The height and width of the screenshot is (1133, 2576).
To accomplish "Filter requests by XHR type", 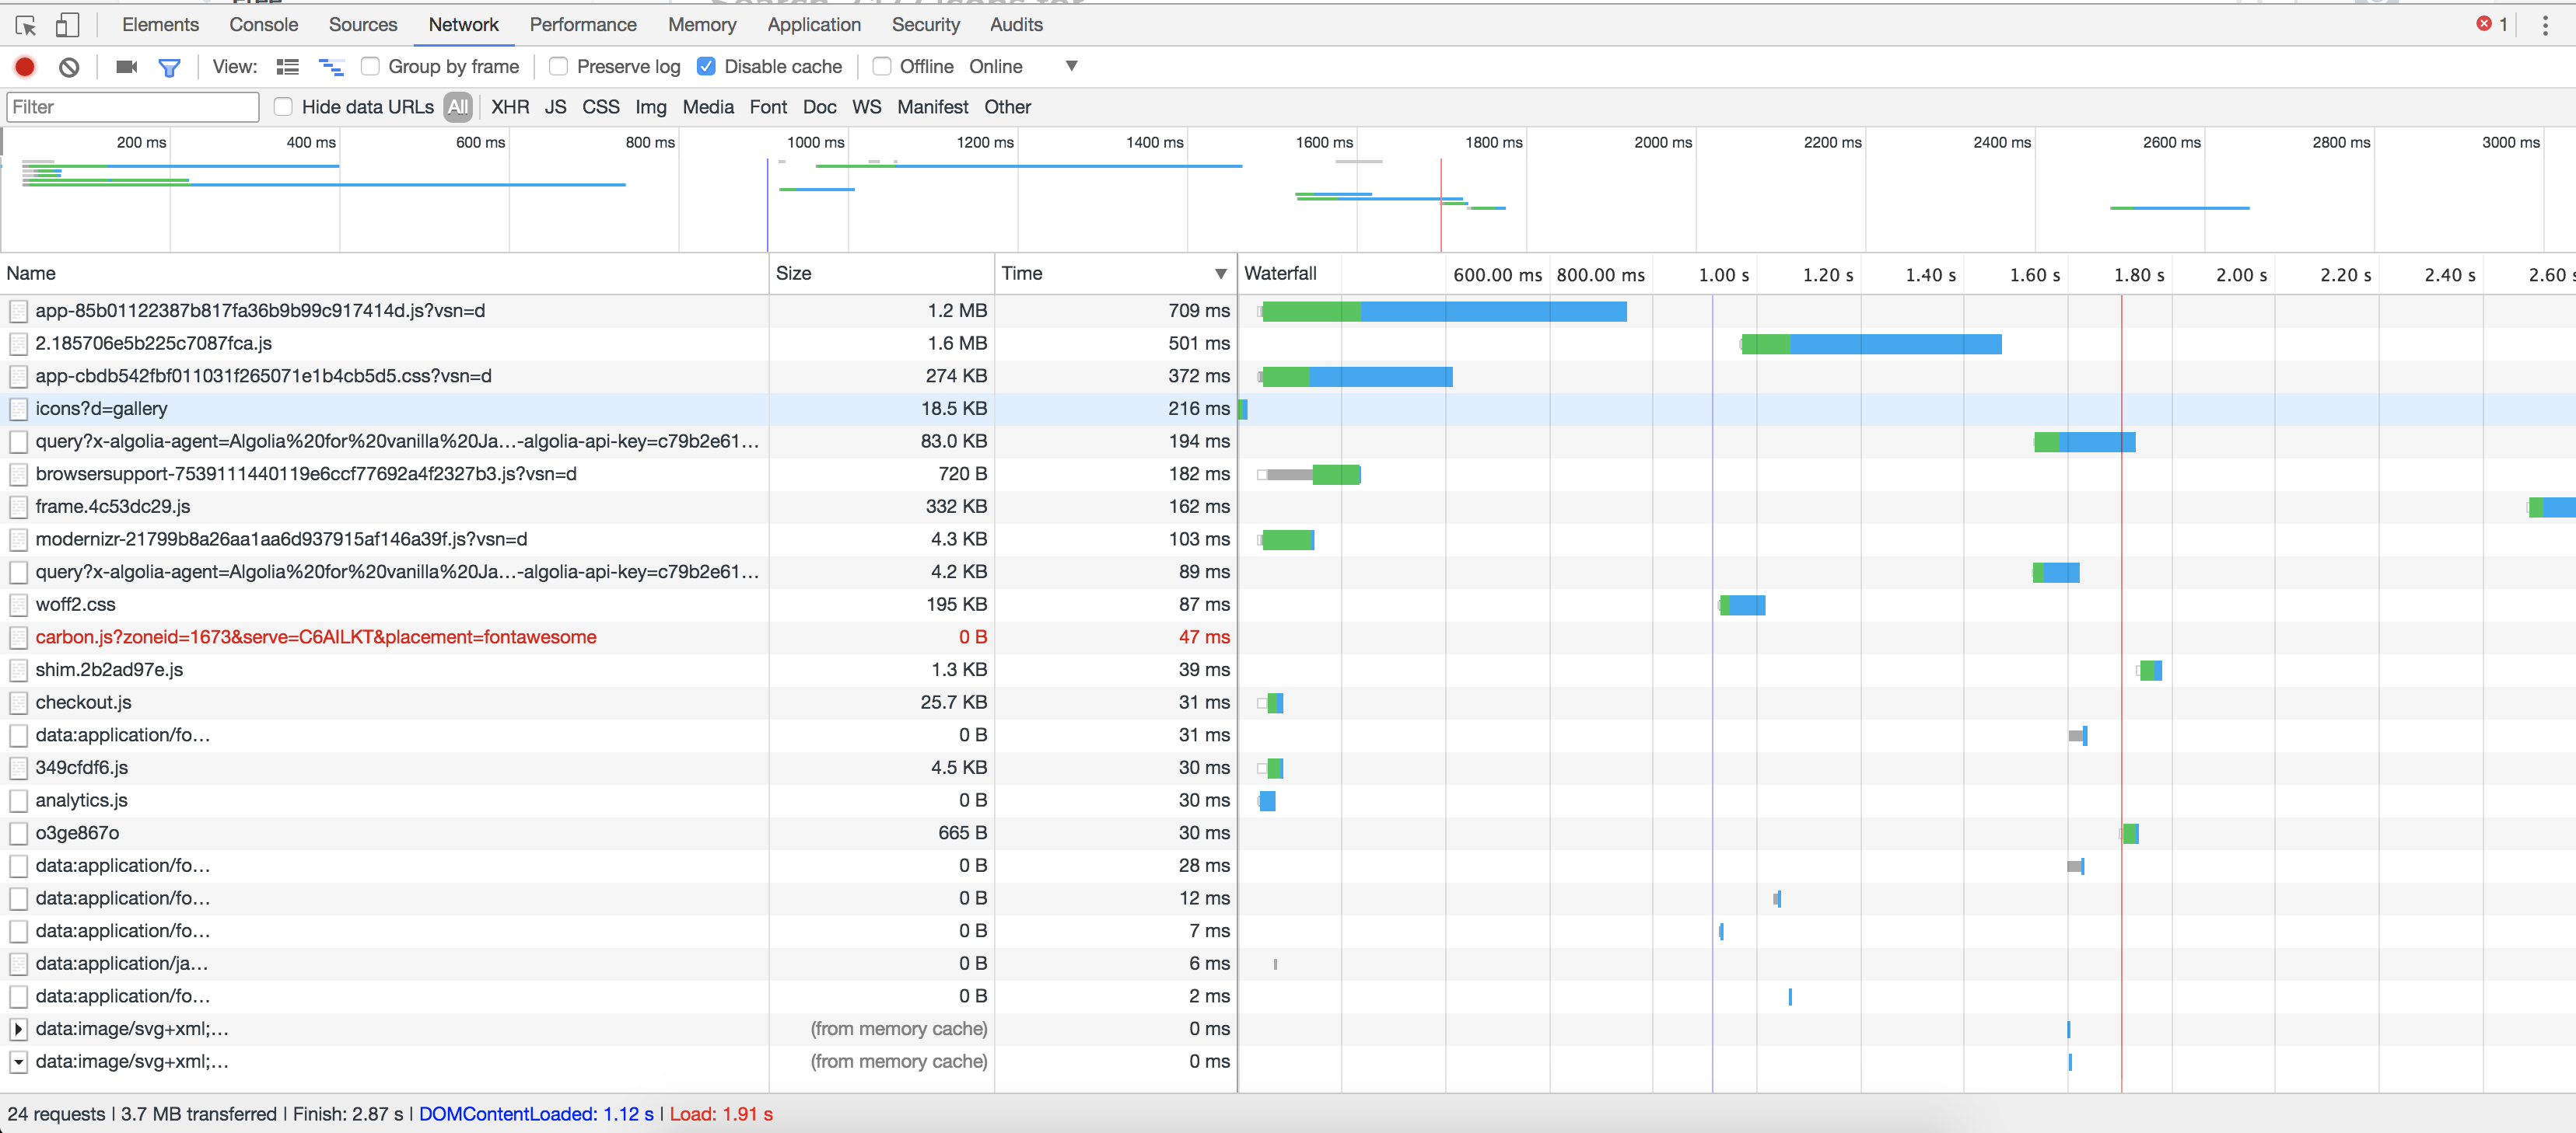I will (510, 107).
